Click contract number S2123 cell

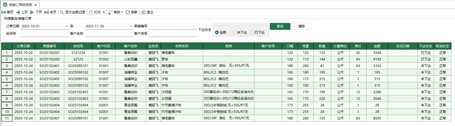pos(78,59)
